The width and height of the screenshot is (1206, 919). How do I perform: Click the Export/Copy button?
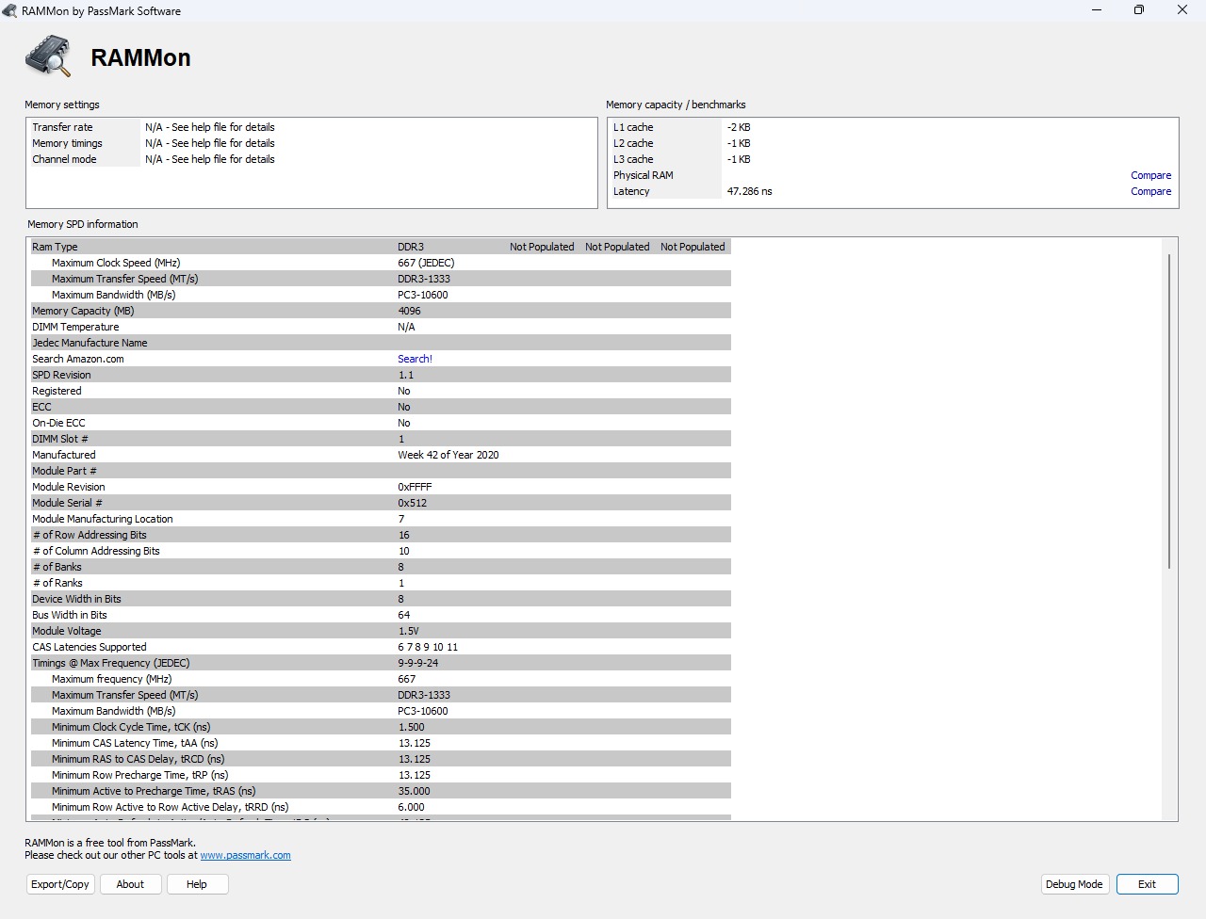(60, 884)
